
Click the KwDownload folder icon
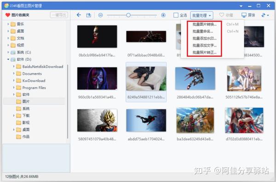[19, 80]
